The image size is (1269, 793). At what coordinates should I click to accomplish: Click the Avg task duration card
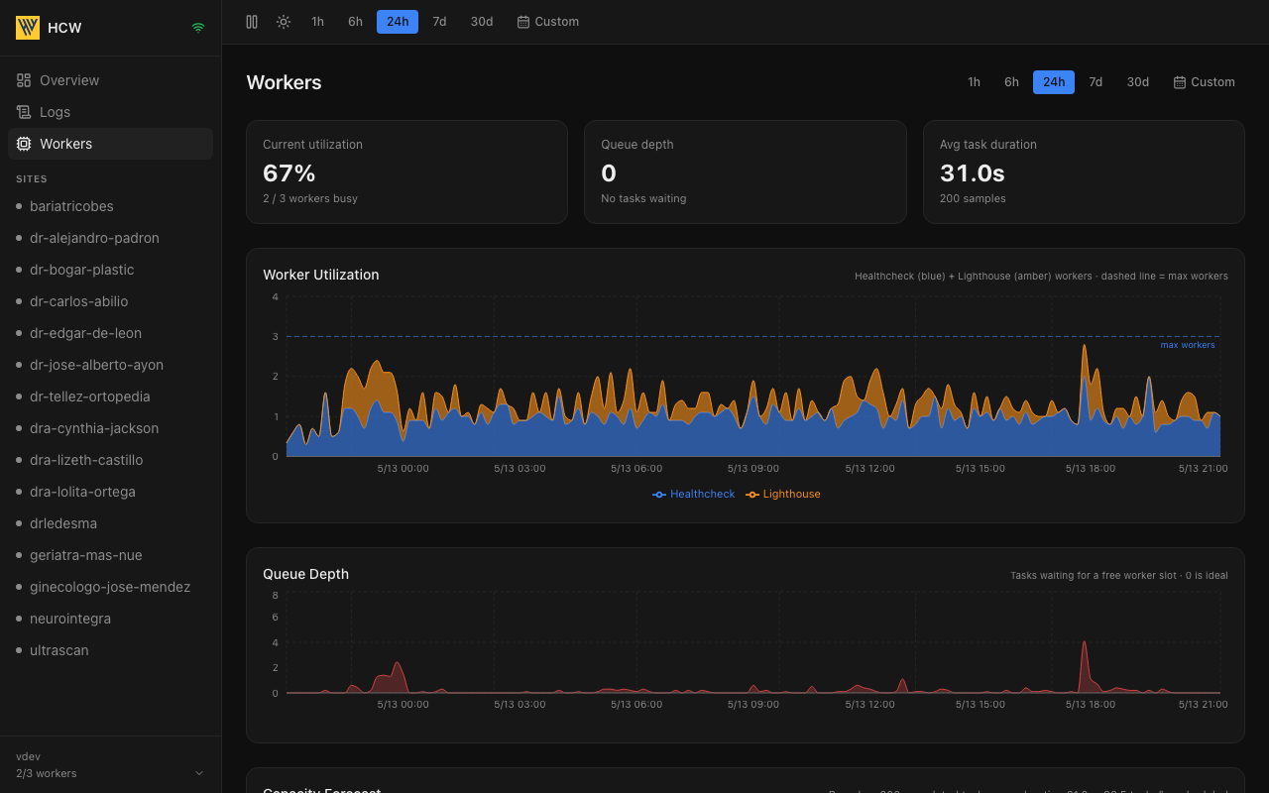[x=1084, y=171]
